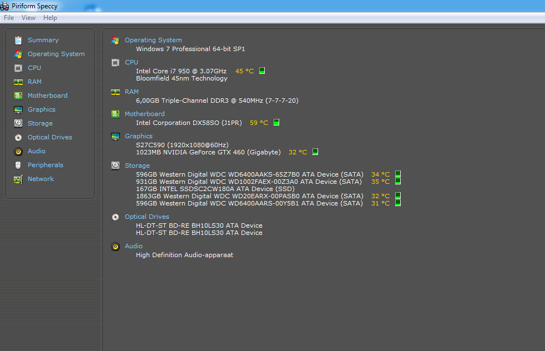Click the Piriform Speccy title bar icon
Screen dimensions: 545x351
[4, 6]
